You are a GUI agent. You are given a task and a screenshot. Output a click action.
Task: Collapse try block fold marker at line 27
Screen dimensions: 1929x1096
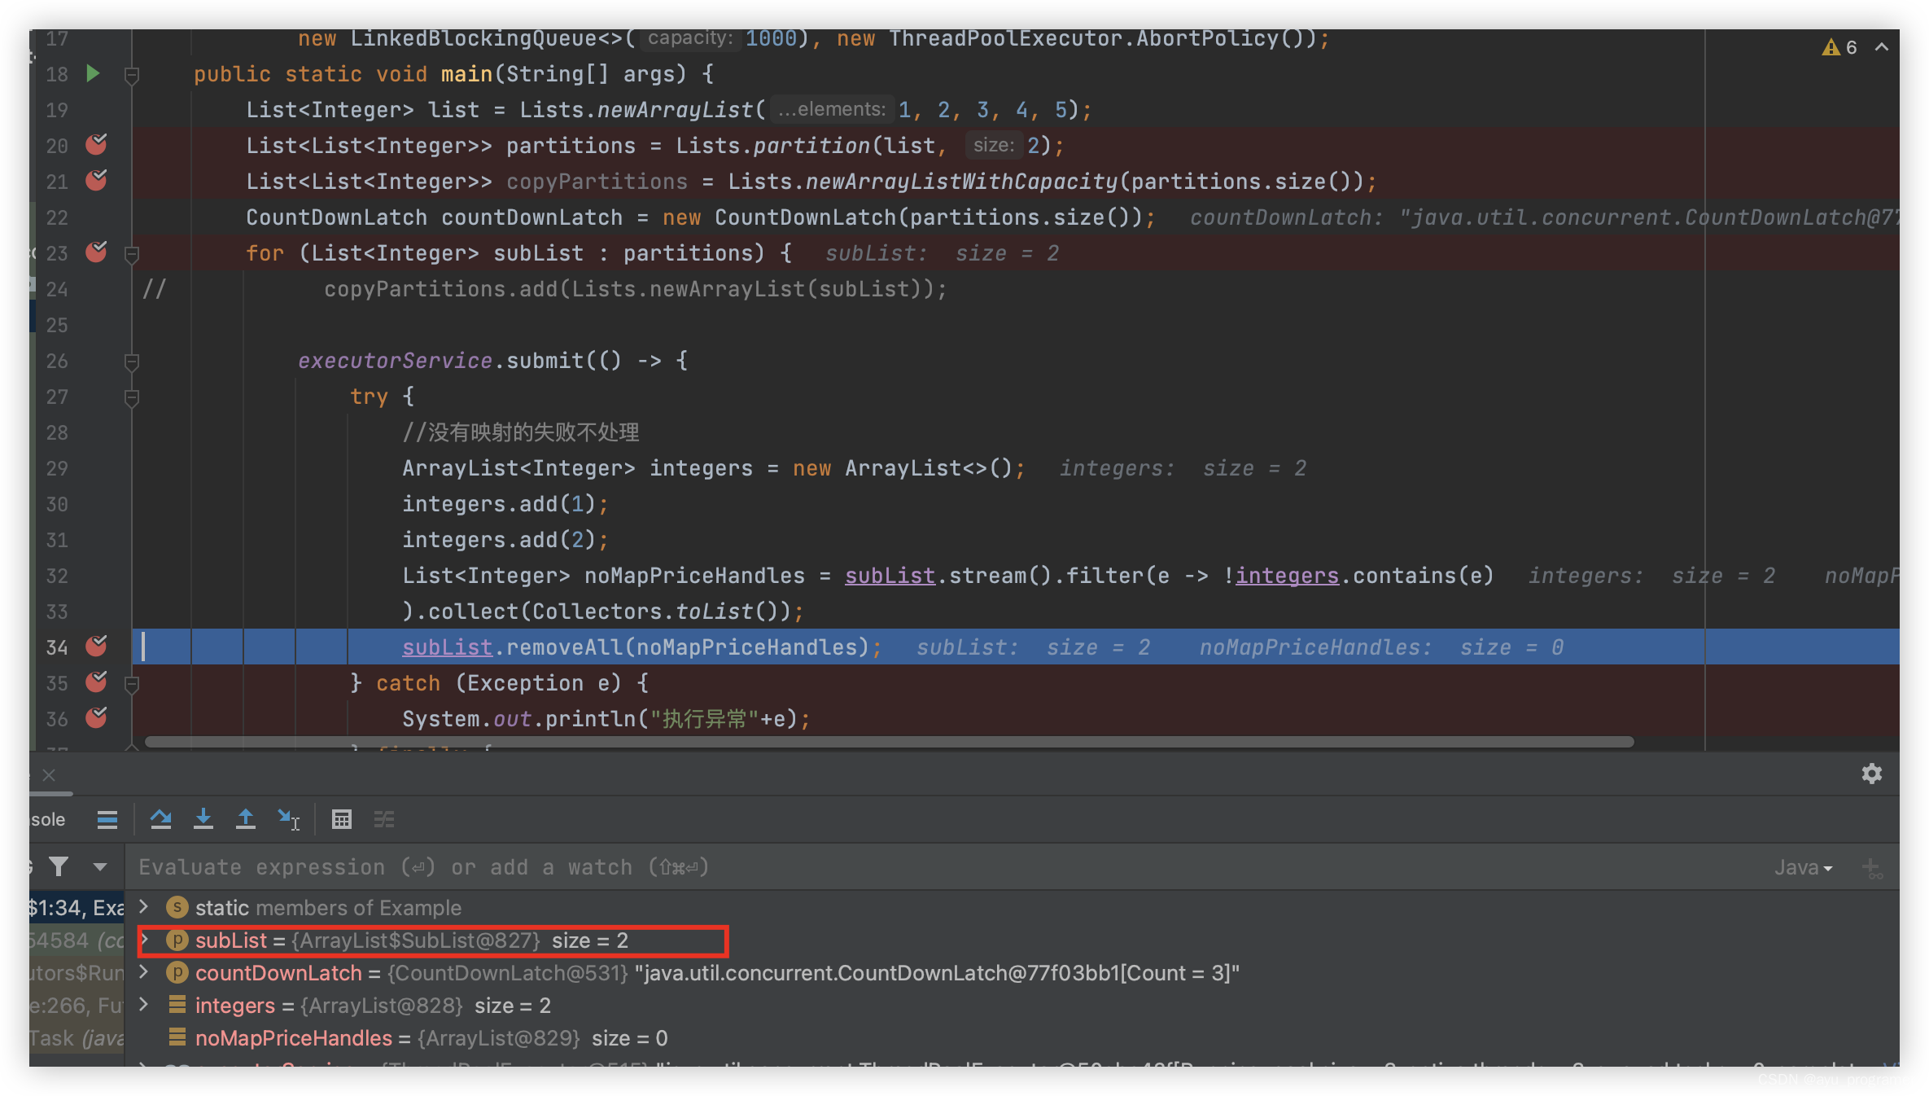click(x=131, y=397)
